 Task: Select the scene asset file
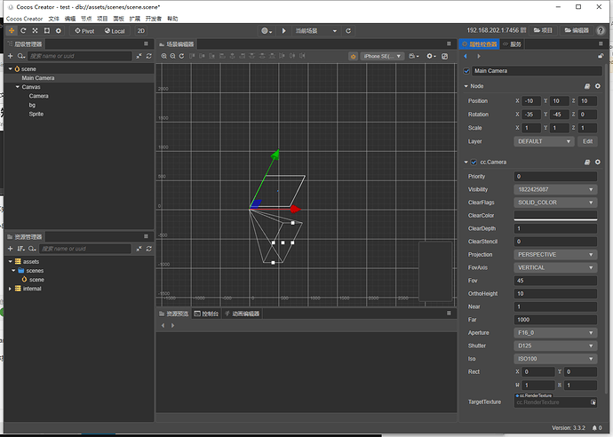click(36, 280)
